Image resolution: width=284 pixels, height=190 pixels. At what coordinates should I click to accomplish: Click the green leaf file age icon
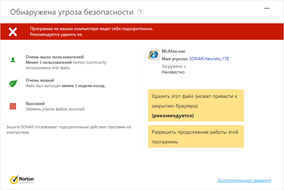(x=13, y=83)
